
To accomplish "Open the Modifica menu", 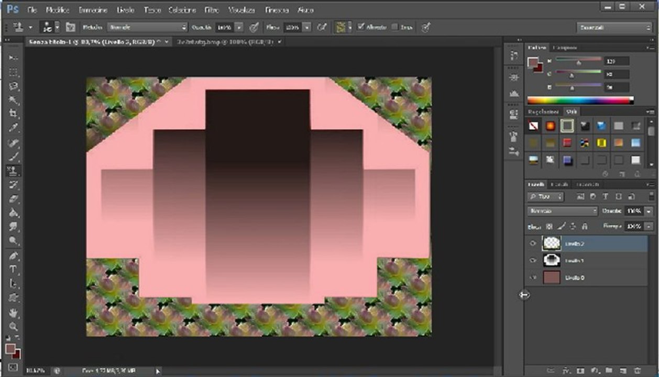I will pyautogui.click(x=58, y=10).
